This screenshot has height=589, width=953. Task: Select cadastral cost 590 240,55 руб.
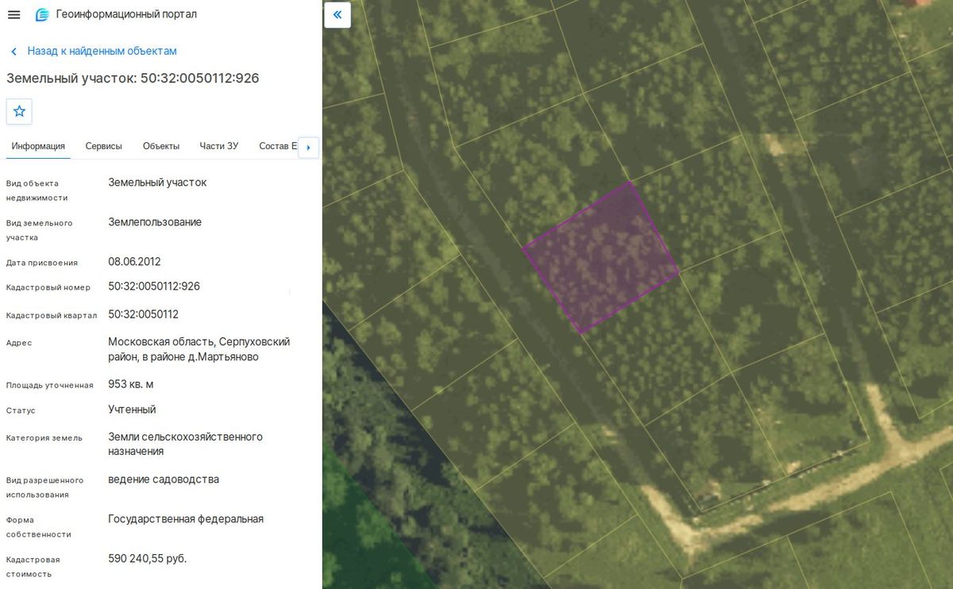point(148,559)
